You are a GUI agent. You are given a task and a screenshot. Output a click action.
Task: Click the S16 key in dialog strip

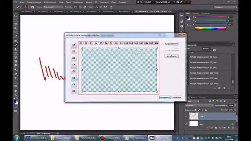point(156,43)
